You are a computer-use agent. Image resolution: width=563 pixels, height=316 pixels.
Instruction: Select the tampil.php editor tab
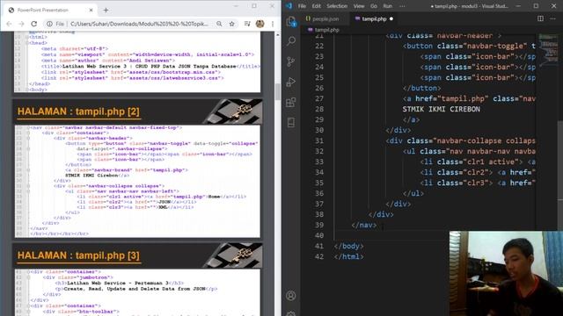point(373,18)
